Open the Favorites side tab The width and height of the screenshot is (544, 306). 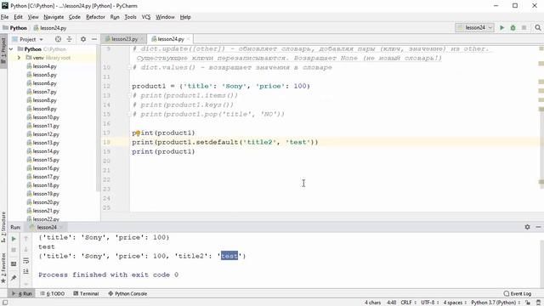pyautogui.click(x=3, y=267)
